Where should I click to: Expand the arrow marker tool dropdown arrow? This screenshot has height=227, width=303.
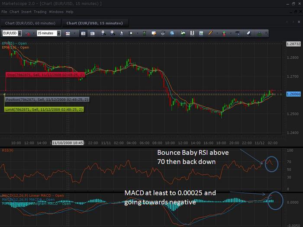pyautogui.click(x=231, y=33)
